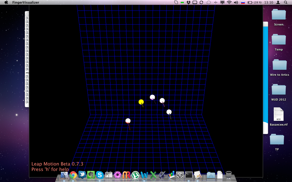This screenshot has height=182, width=292.
Task: Click the "Press 'h' for help" text
Action: [50, 169]
